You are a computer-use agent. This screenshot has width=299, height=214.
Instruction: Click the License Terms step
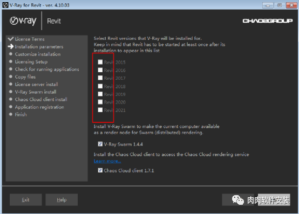pos(30,39)
